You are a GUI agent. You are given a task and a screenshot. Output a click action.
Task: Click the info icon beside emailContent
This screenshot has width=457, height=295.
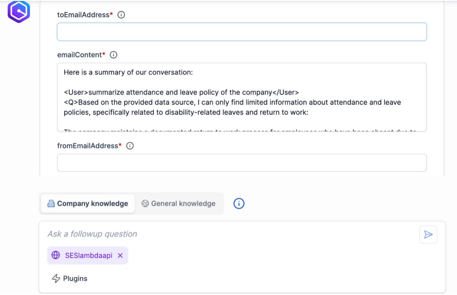pyautogui.click(x=113, y=55)
